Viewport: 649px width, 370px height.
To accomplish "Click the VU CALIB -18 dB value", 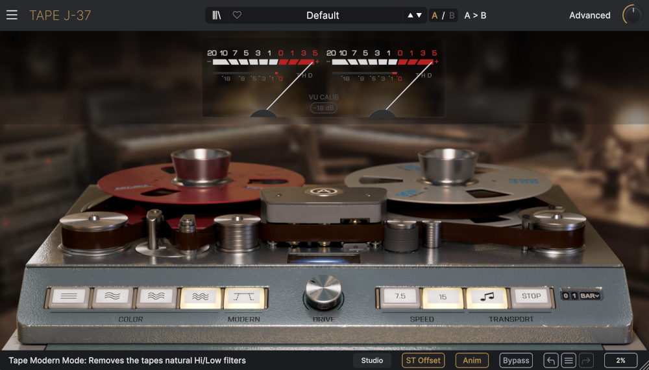I will coord(324,108).
